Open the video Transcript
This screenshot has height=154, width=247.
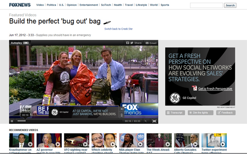coord(175,113)
